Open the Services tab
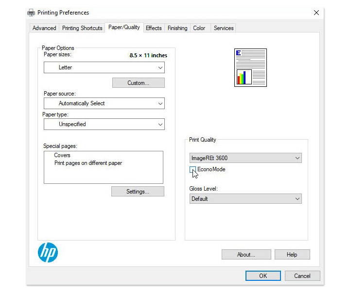Viewport: 350px width, 292px height. [224, 28]
